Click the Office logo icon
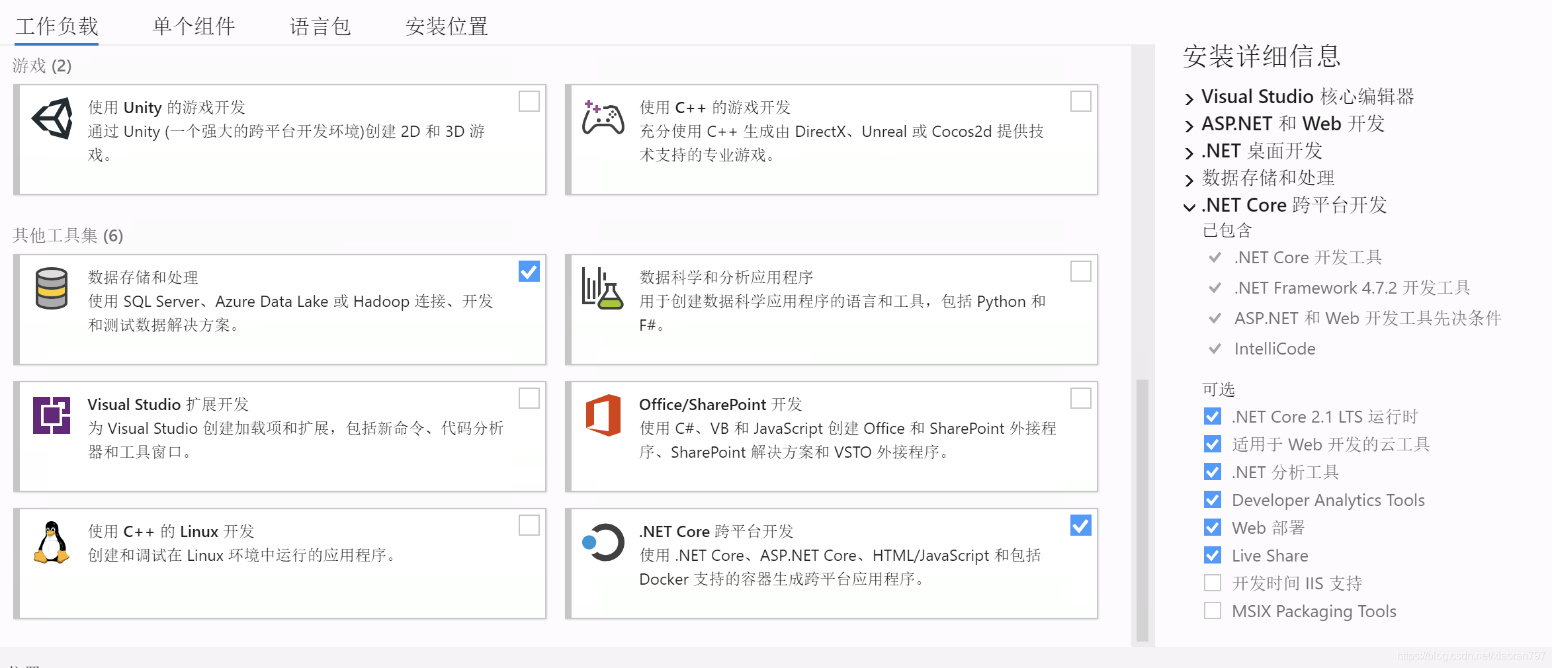Image resolution: width=1552 pixels, height=668 pixels. click(603, 415)
